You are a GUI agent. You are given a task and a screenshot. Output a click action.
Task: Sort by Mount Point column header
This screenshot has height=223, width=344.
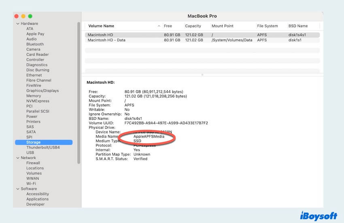coord(223,26)
